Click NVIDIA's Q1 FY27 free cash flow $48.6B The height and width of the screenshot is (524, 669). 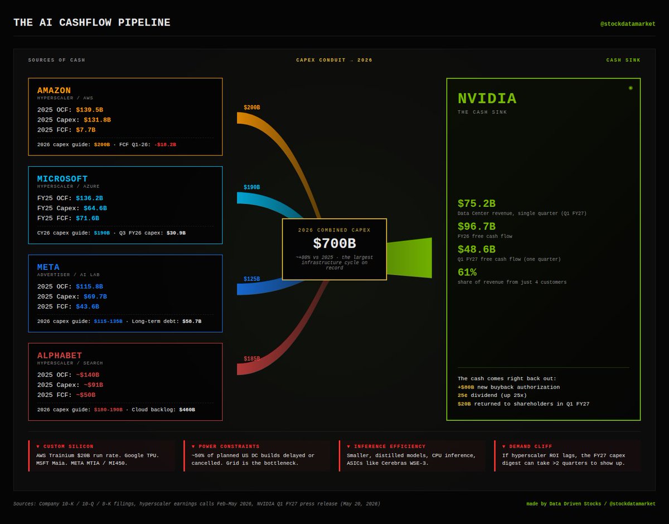pos(477,250)
